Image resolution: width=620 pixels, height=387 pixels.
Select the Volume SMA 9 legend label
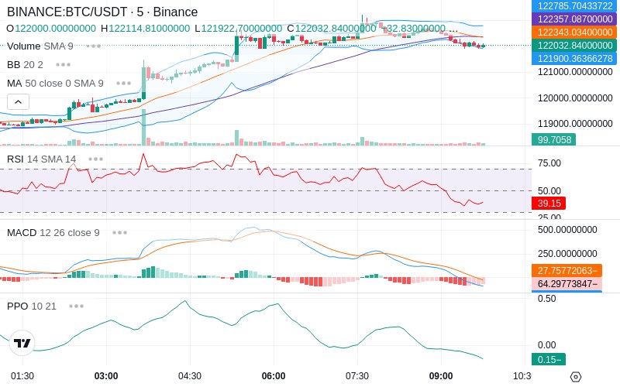[40, 46]
